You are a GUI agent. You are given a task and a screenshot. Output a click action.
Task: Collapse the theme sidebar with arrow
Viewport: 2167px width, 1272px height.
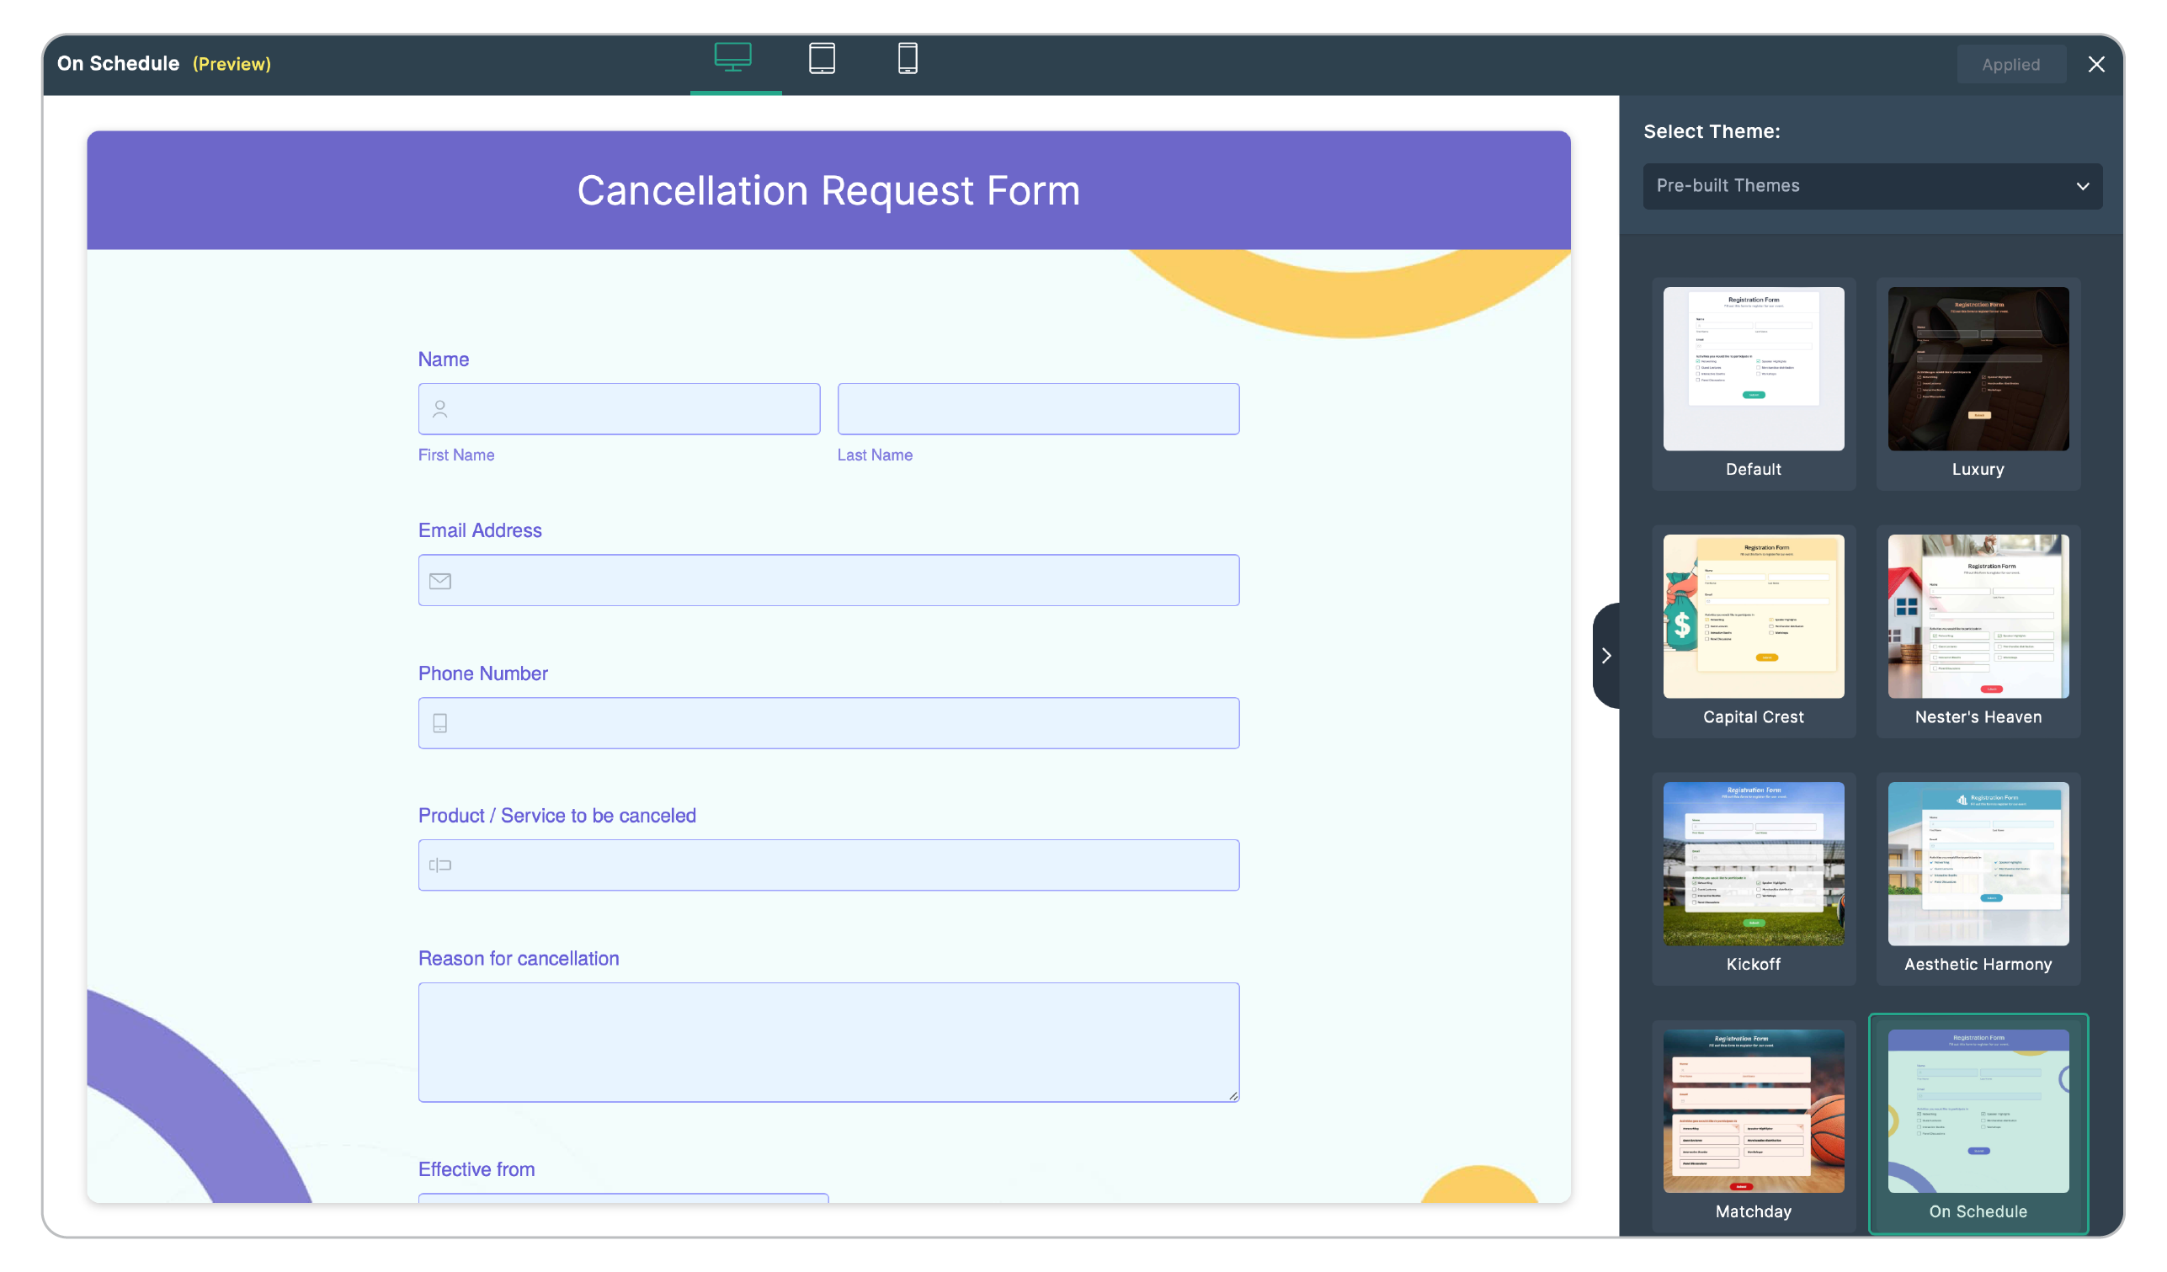[1605, 655]
